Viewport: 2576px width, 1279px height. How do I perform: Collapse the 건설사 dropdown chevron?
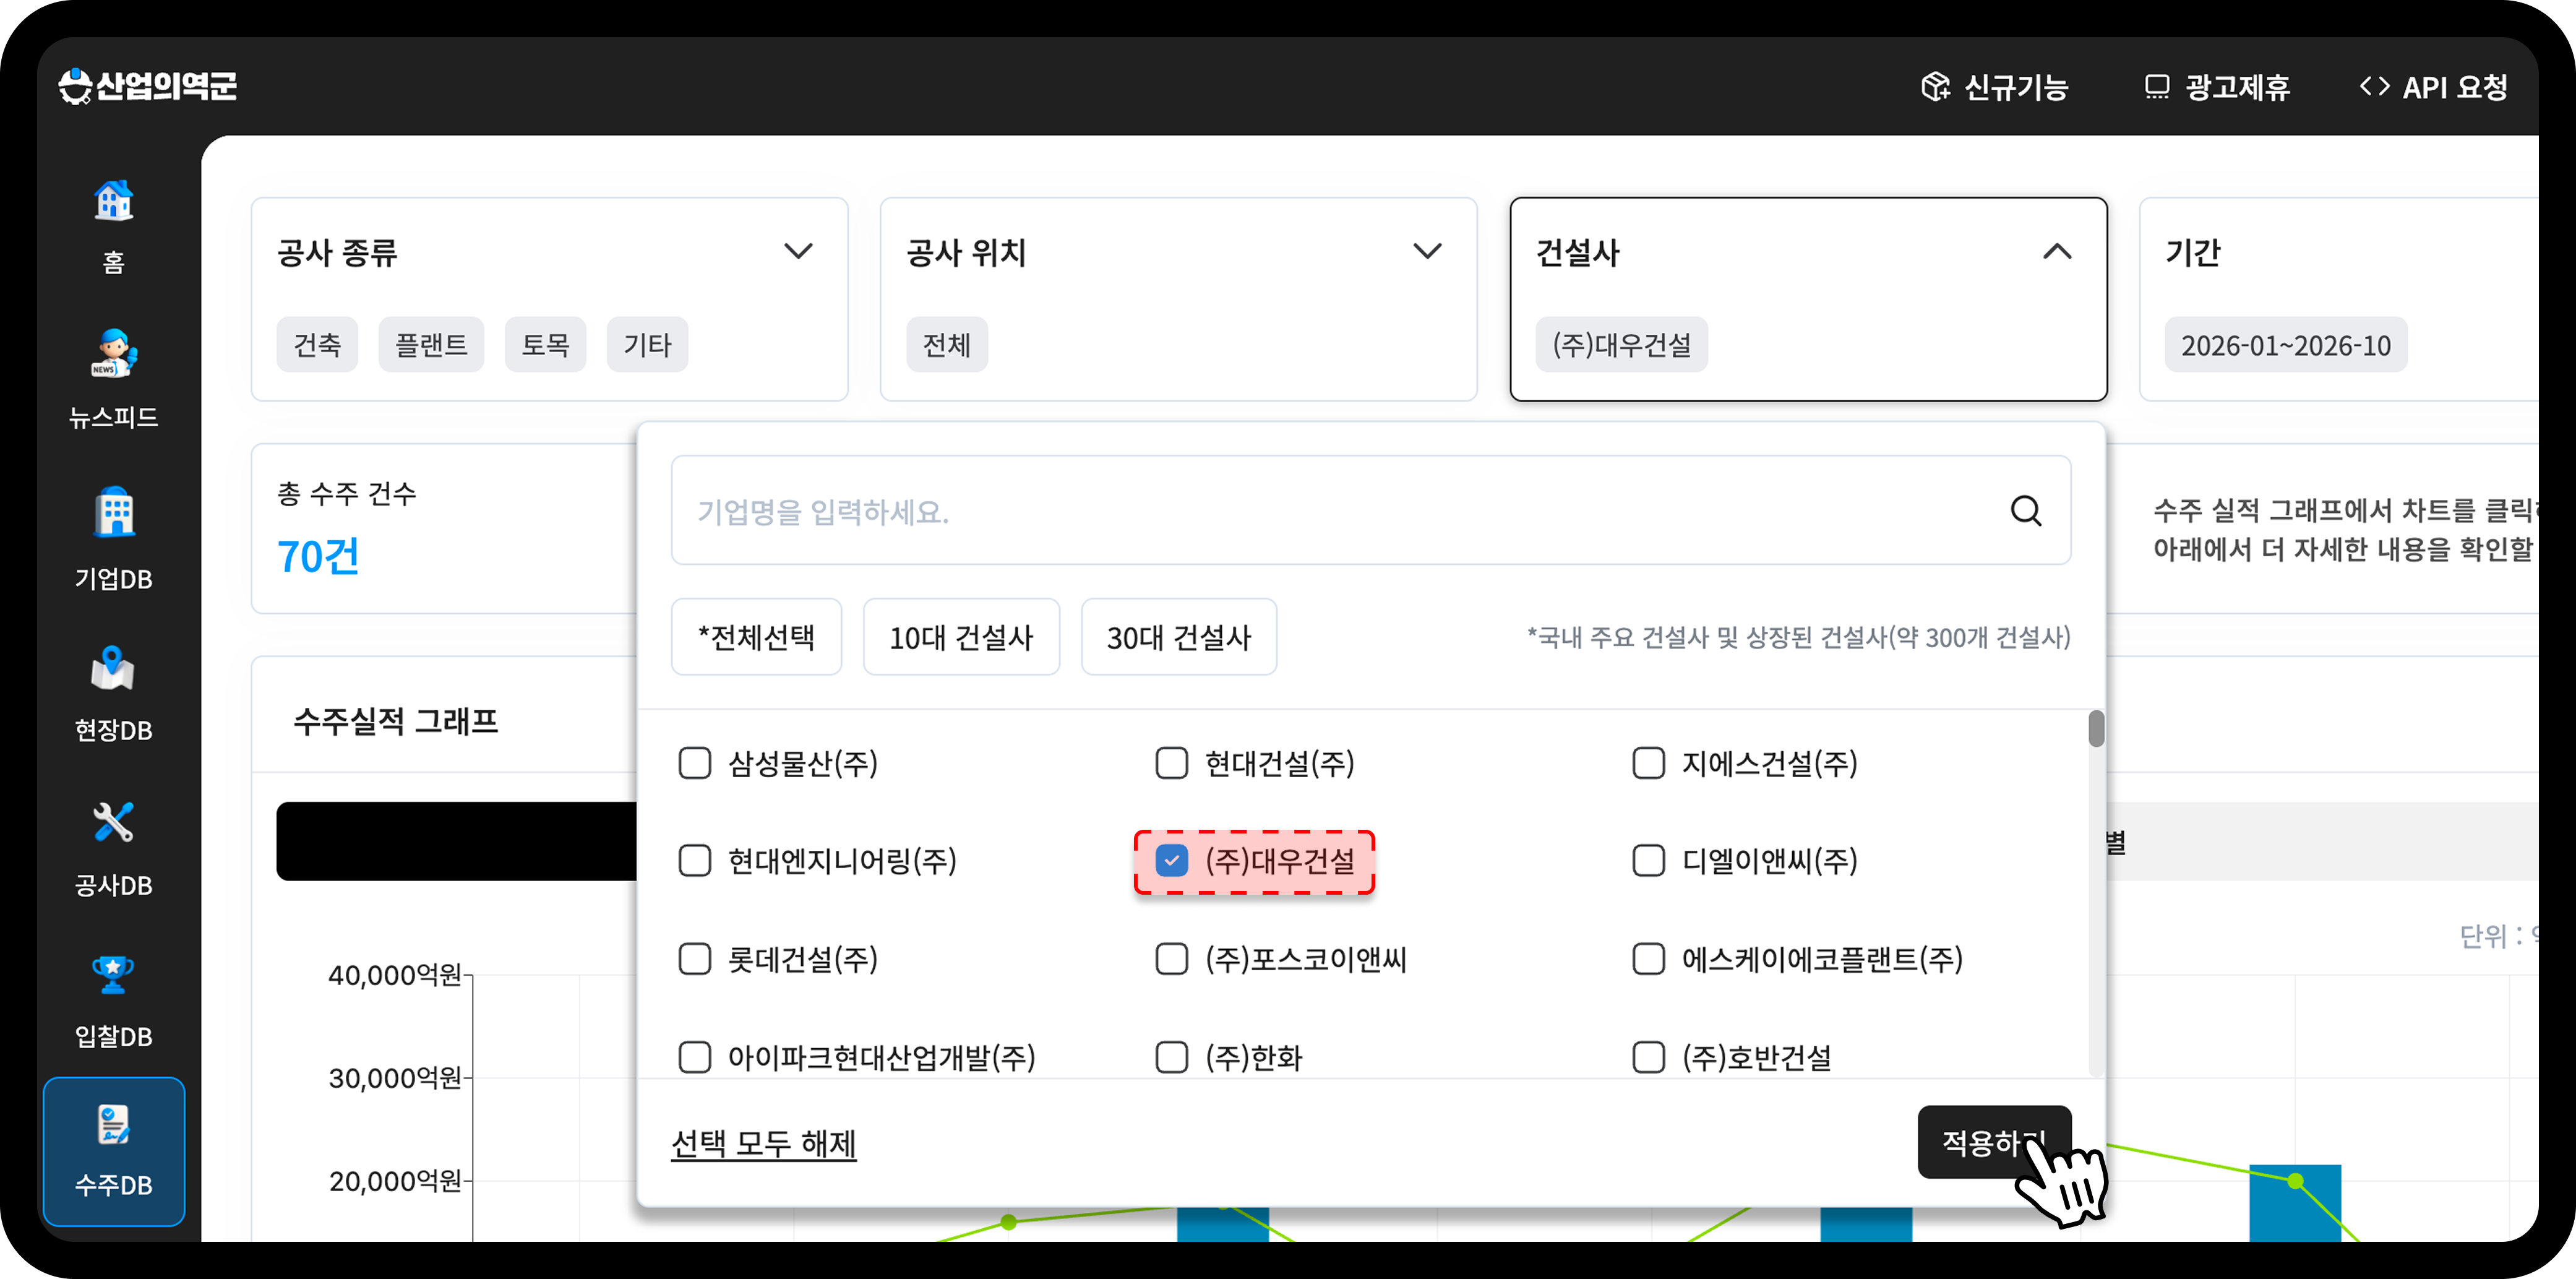click(x=2057, y=251)
